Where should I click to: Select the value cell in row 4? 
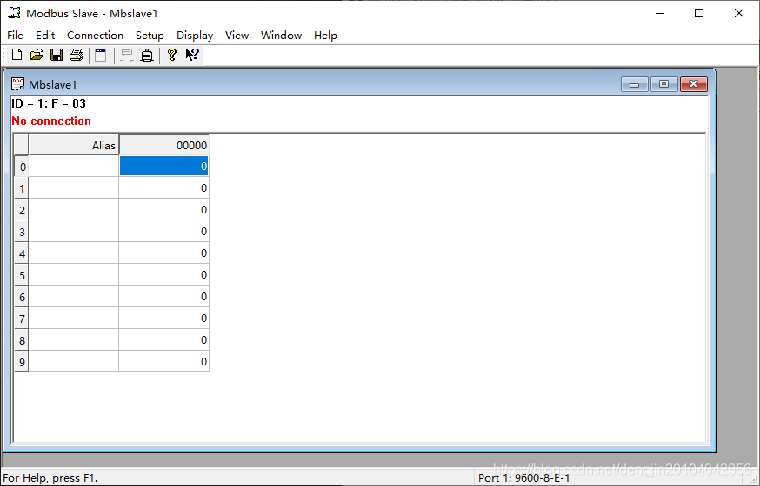(163, 253)
